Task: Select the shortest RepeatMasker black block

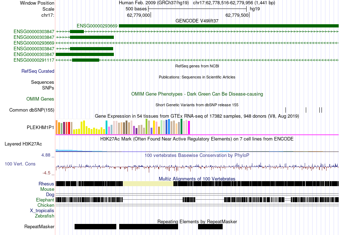Action: (210, 226)
